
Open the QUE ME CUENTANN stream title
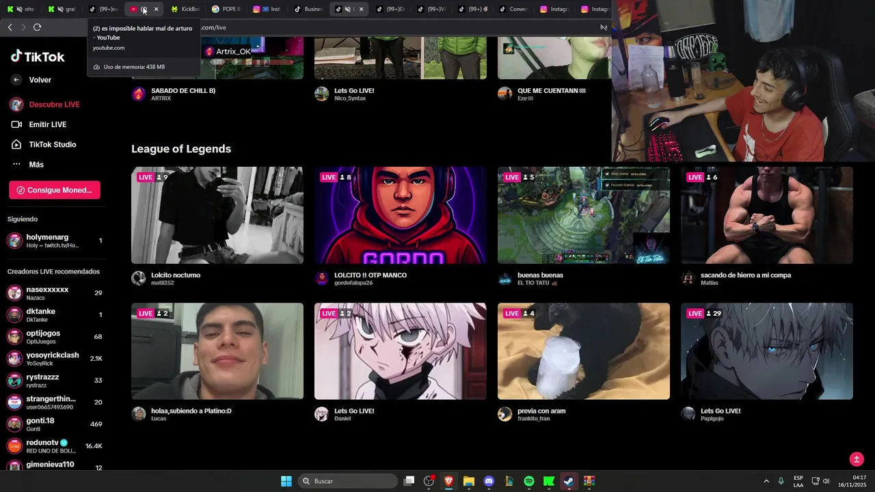click(x=552, y=90)
